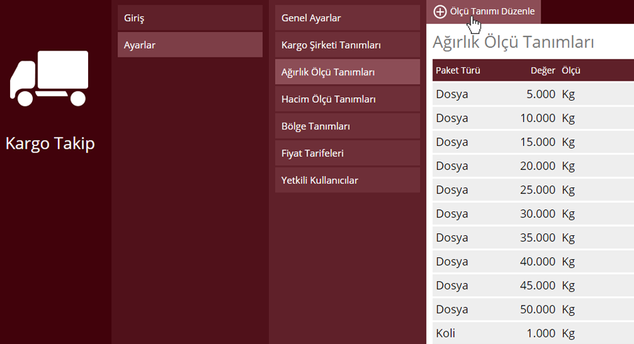Click the Ağırlık Ölçü Tanımları page heading
Image resolution: width=634 pixels, height=344 pixels.
(x=513, y=43)
